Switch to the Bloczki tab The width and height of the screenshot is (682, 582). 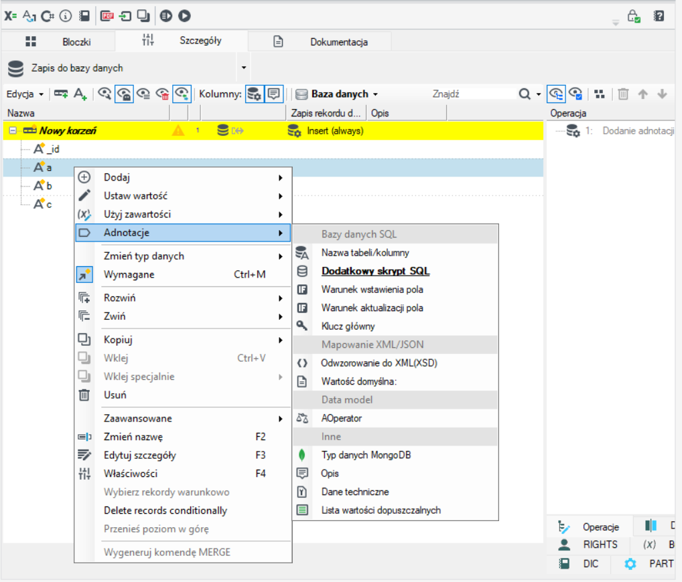[x=59, y=41]
